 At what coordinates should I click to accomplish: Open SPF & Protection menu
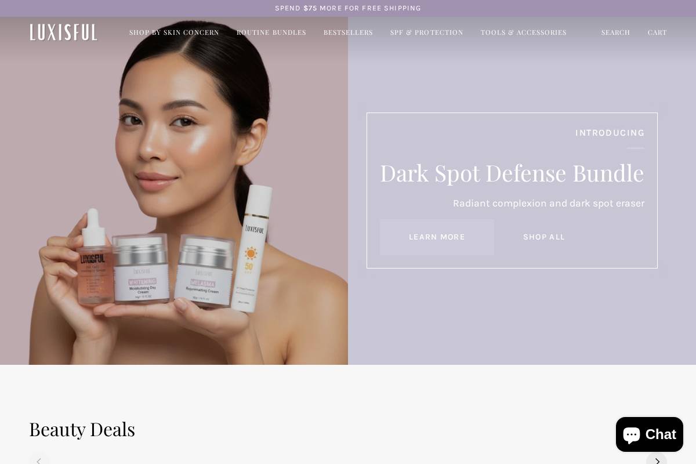click(426, 32)
